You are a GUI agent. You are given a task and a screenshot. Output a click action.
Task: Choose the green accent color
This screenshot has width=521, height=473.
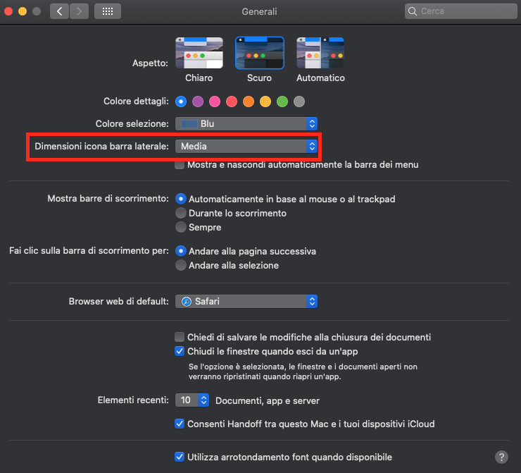[x=282, y=102]
